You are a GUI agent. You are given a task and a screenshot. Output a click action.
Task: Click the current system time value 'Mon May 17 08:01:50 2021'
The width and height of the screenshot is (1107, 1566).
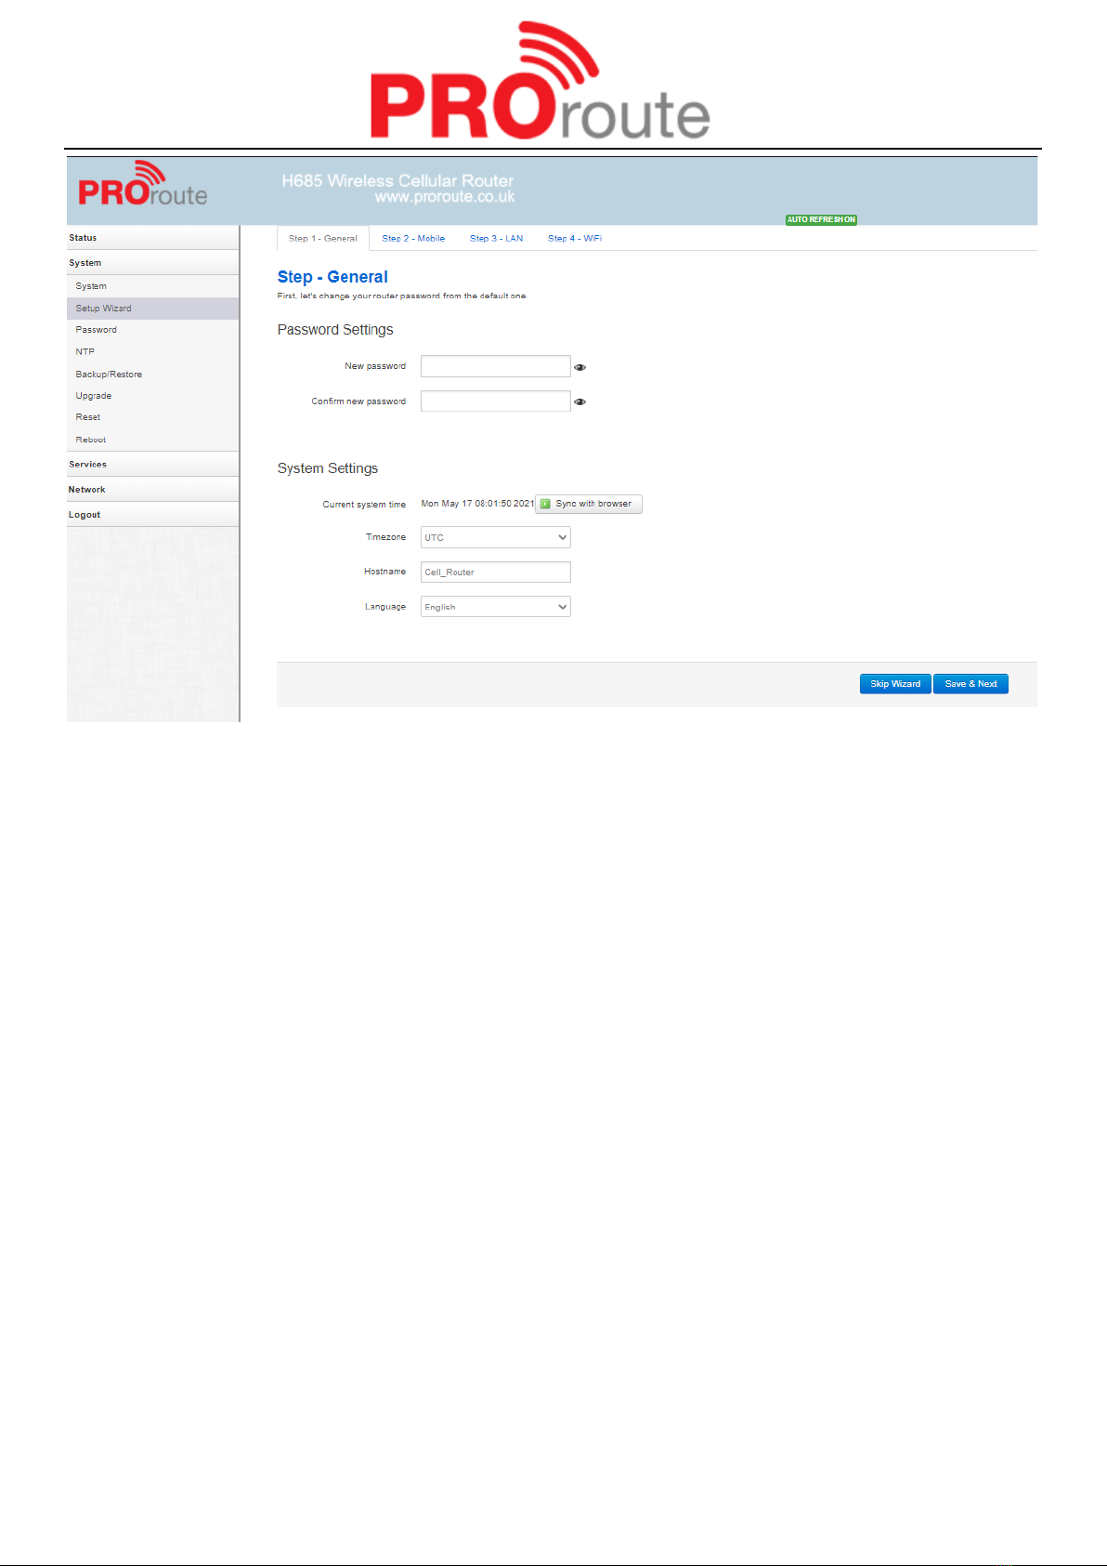[477, 504]
